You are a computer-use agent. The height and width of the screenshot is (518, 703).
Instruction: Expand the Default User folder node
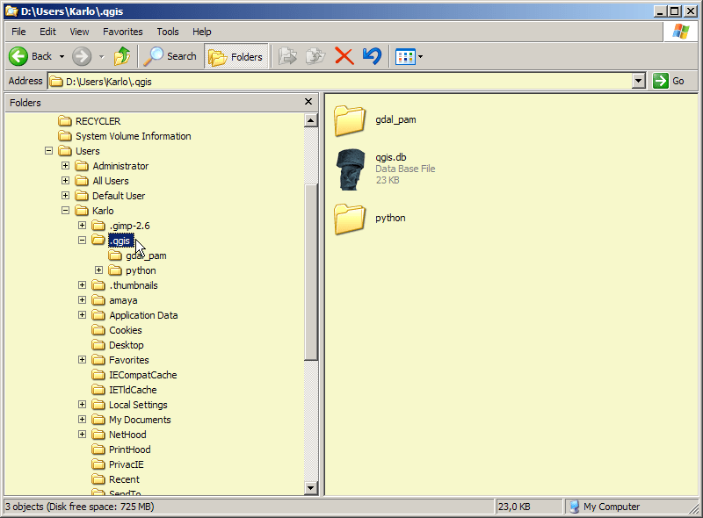coord(65,196)
